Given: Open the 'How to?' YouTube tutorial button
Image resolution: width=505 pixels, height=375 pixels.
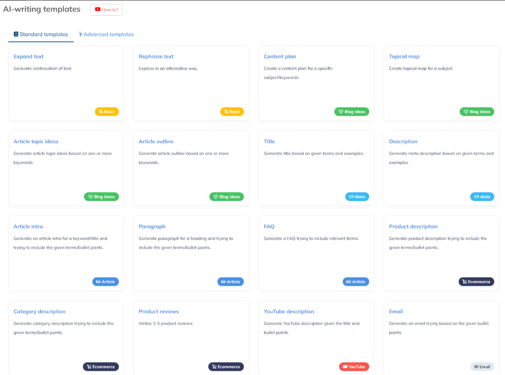Looking at the screenshot, I should click(106, 10).
